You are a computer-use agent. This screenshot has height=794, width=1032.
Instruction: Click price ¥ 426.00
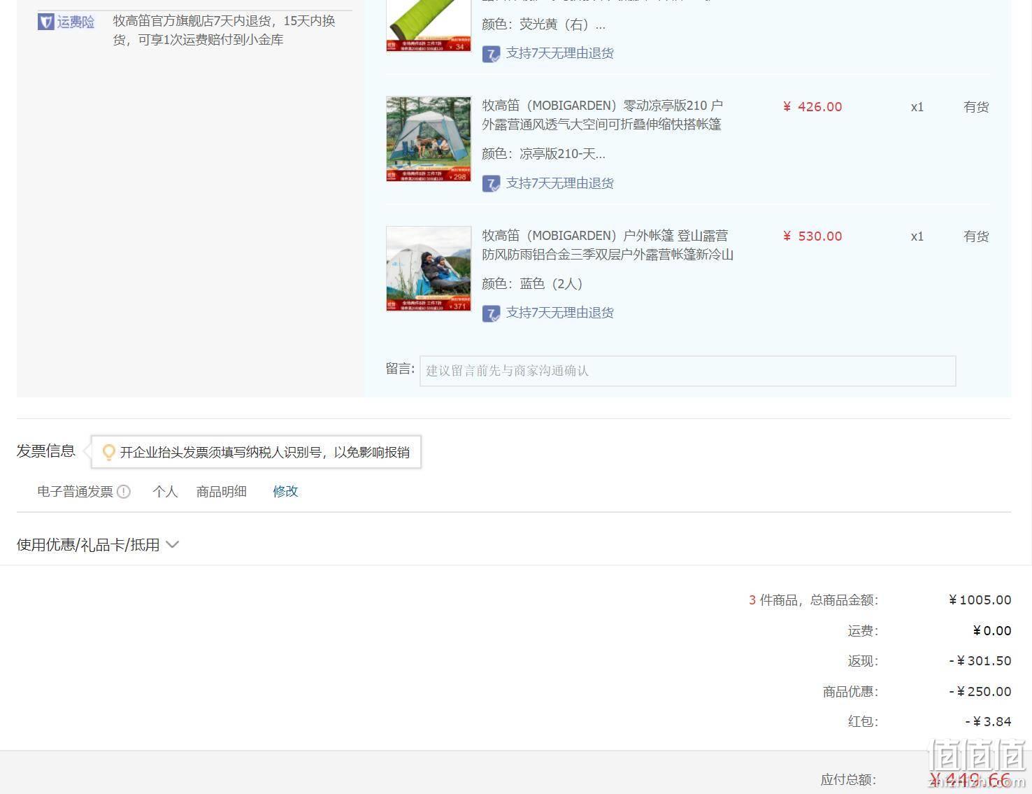812,107
